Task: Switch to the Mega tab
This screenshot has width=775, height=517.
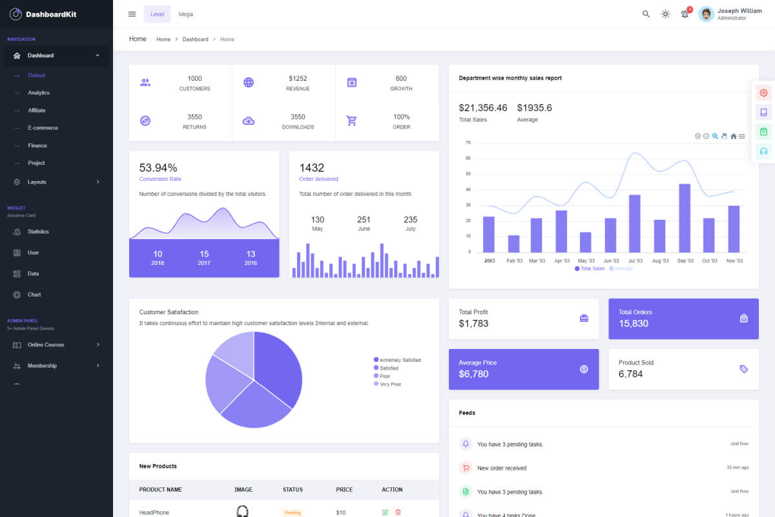Action: pyautogui.click(x=185, y=14)
